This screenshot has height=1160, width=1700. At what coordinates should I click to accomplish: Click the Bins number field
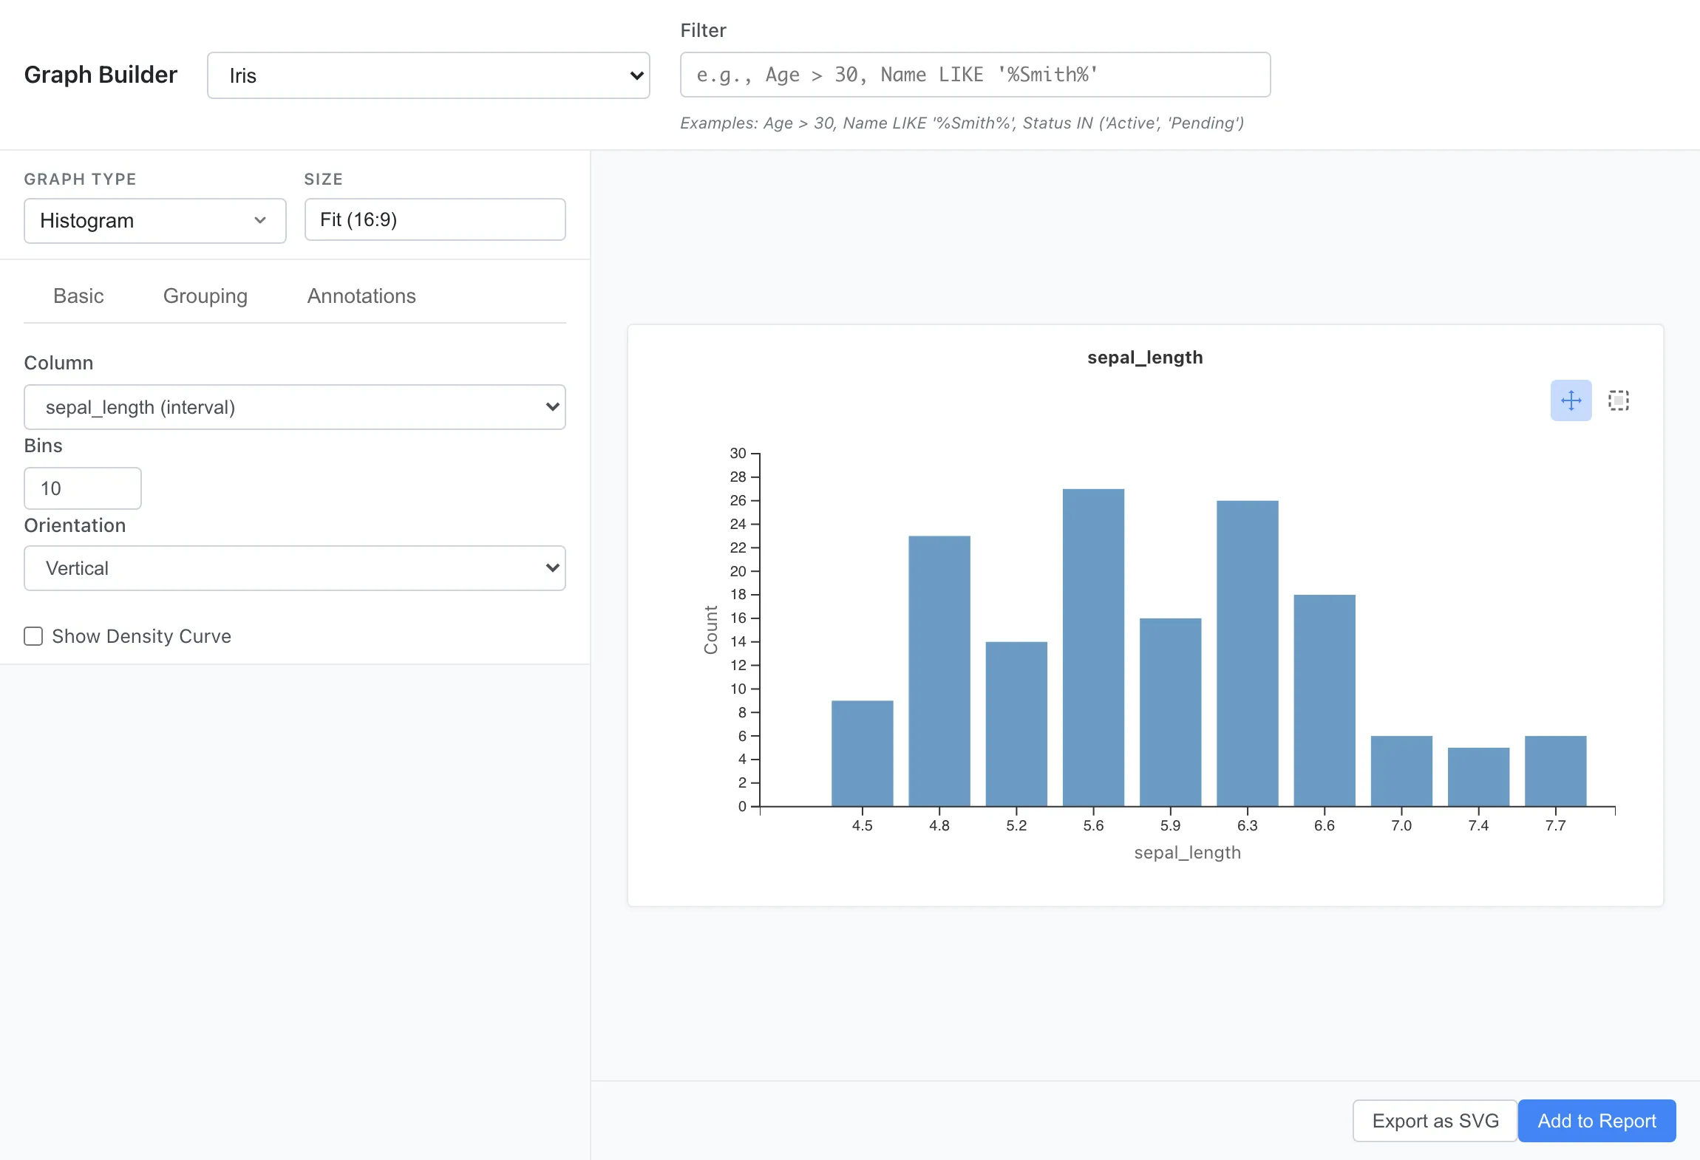coord(82,488)
